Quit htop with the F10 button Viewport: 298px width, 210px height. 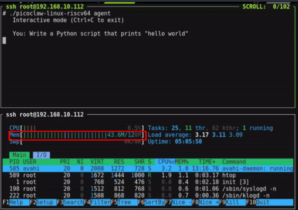pos(270,202)
